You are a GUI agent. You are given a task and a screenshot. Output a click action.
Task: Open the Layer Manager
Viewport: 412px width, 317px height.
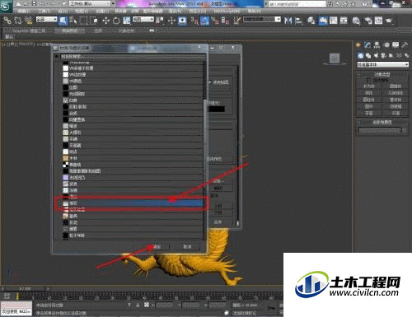click(x=311, y=21)
